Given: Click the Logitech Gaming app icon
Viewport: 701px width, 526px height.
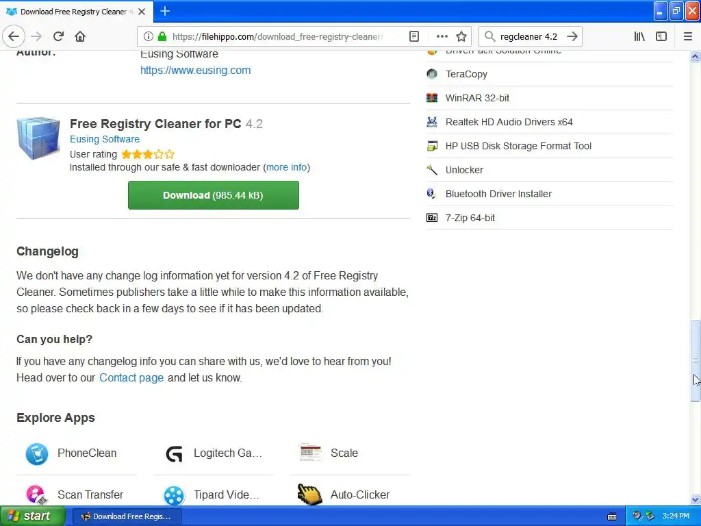Looking at the screenshot, I should coord(174,453).
